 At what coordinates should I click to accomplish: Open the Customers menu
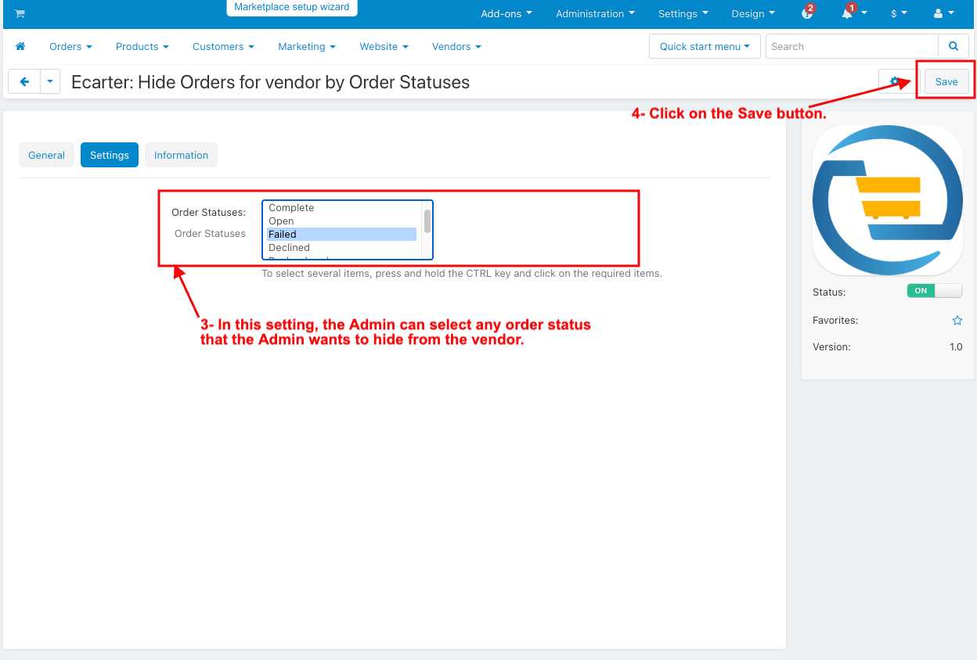223,46
